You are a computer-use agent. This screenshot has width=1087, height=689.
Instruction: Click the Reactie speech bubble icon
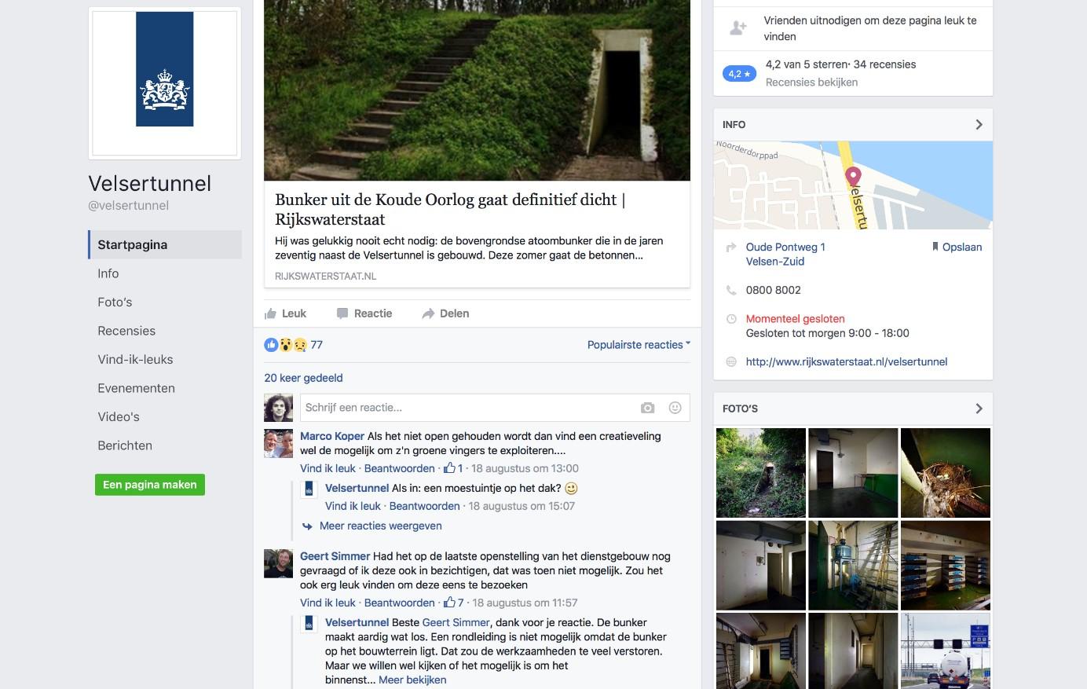[342, 313]
